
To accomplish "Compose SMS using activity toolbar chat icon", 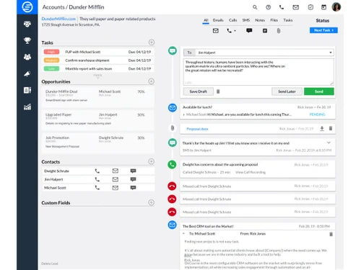I will pyautogui.click(x=249, y=30).
